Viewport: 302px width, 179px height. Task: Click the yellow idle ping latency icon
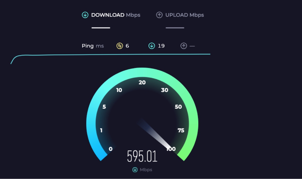tap(120, 46)
